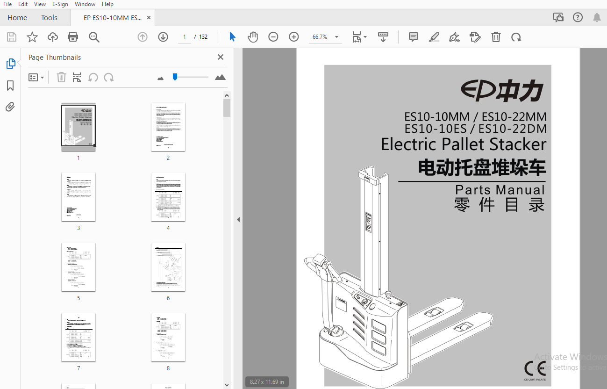The width and height of the screenshot is (607, 389).
Task: Enlarge thumbnail size with large mountain icon
Action: coord(221,77)
